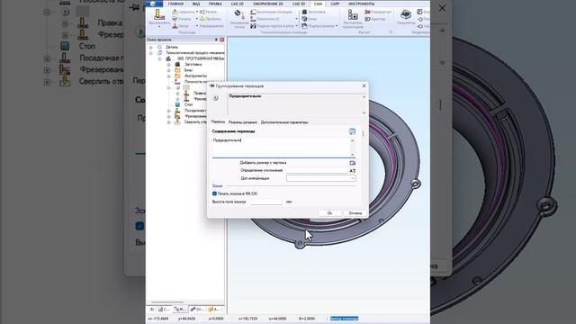
Task: Expand the Сверлить отв tree node
Action: tap(168, 122)
